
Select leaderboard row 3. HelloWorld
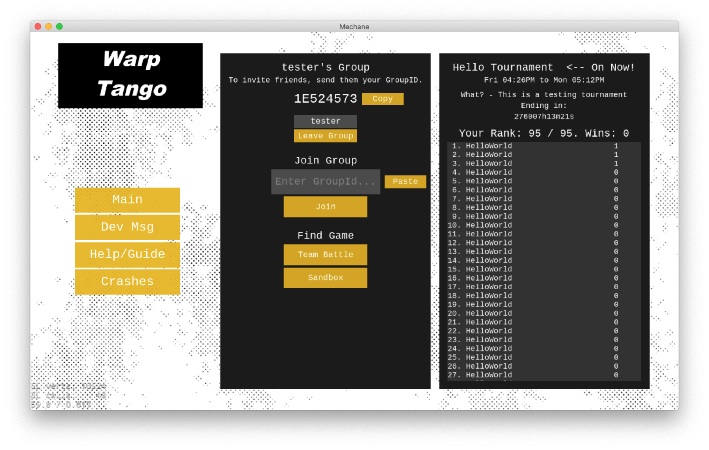pyautogui.click(x=544, y=164)
